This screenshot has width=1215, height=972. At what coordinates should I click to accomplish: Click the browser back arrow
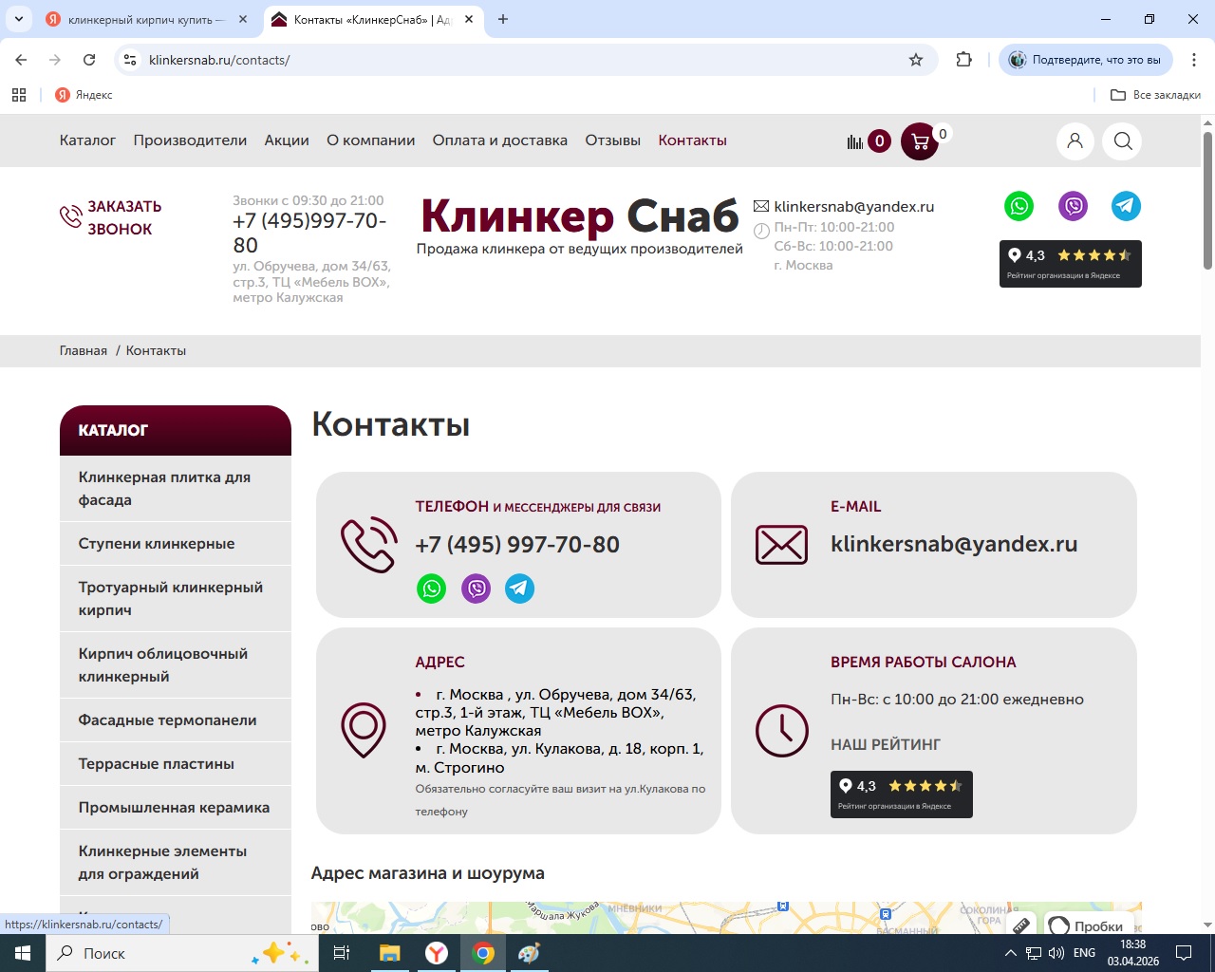pos(21,60)
